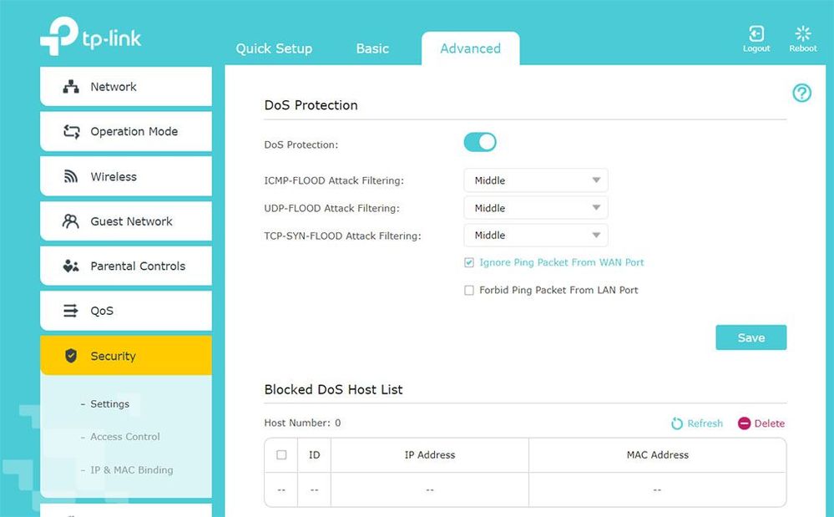Click the Refresh circular arrow icon

(676, 423)
